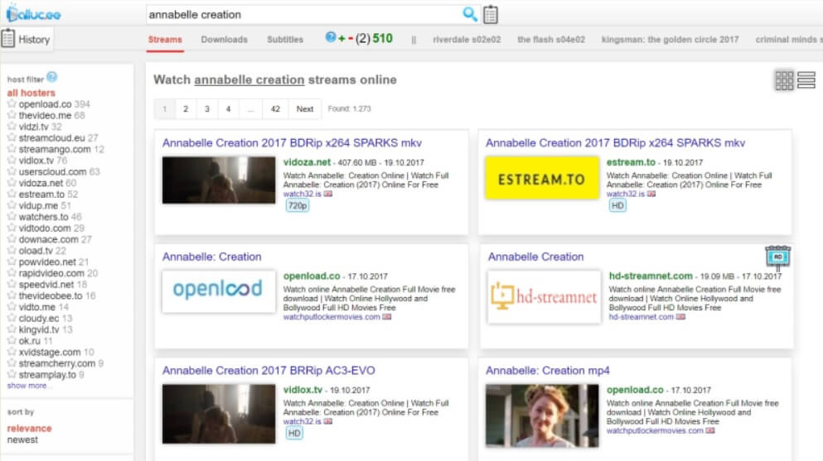Image resolution: width=823 pixels, height=461 pixels.
Task: Go to results page 3
Action: tap(207, 109)
